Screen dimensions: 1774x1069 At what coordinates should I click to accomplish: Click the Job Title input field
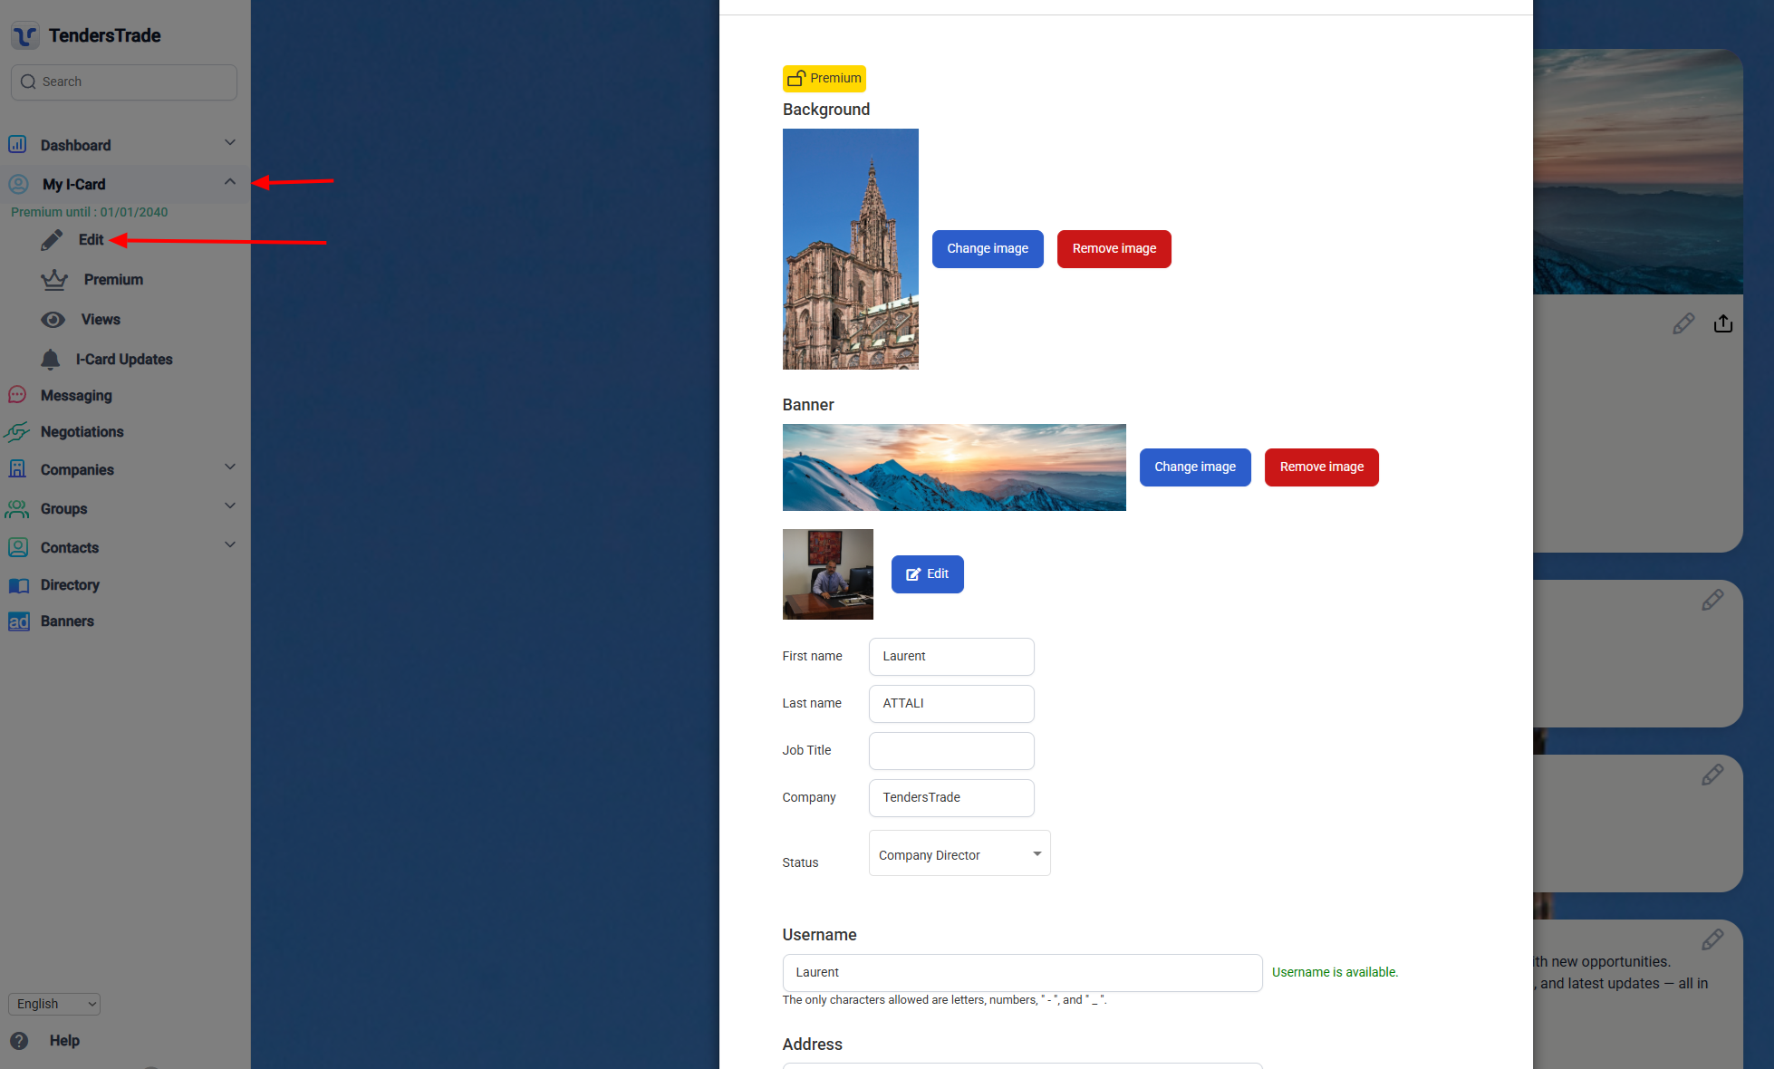(x=950, y=751)
